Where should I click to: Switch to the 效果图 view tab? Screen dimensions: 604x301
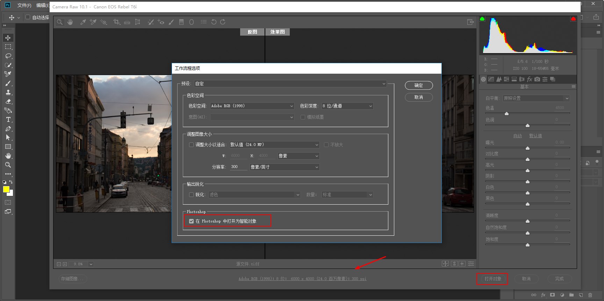pos(278,32)
